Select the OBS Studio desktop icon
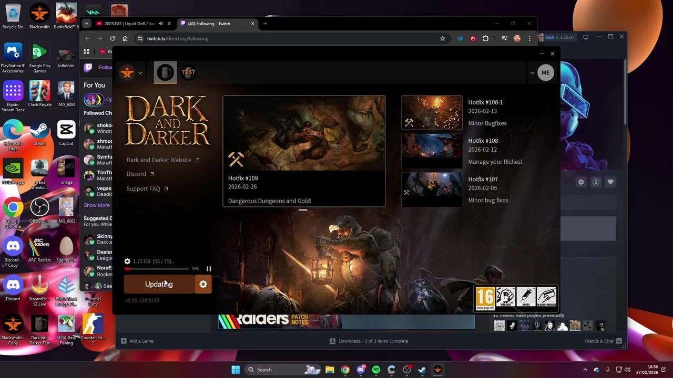This screenshot has width=673, height=378. point(39,211)
